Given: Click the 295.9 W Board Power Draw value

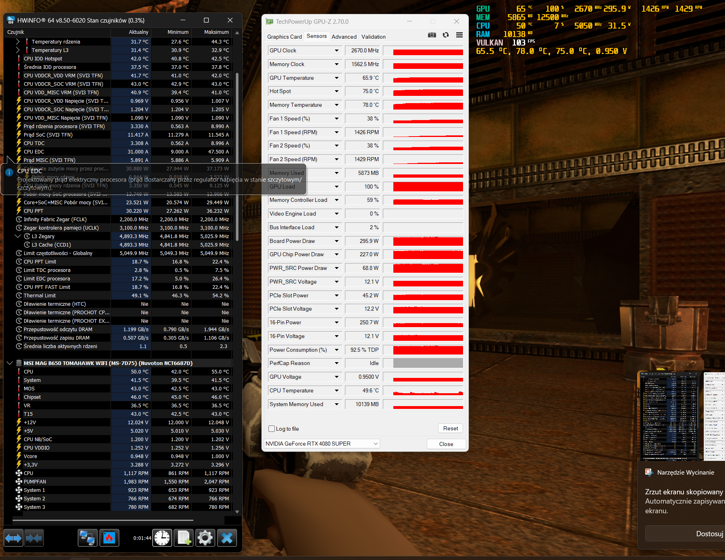Looking at the screenshot, I should pyautogui.click(x=363, y=241).
